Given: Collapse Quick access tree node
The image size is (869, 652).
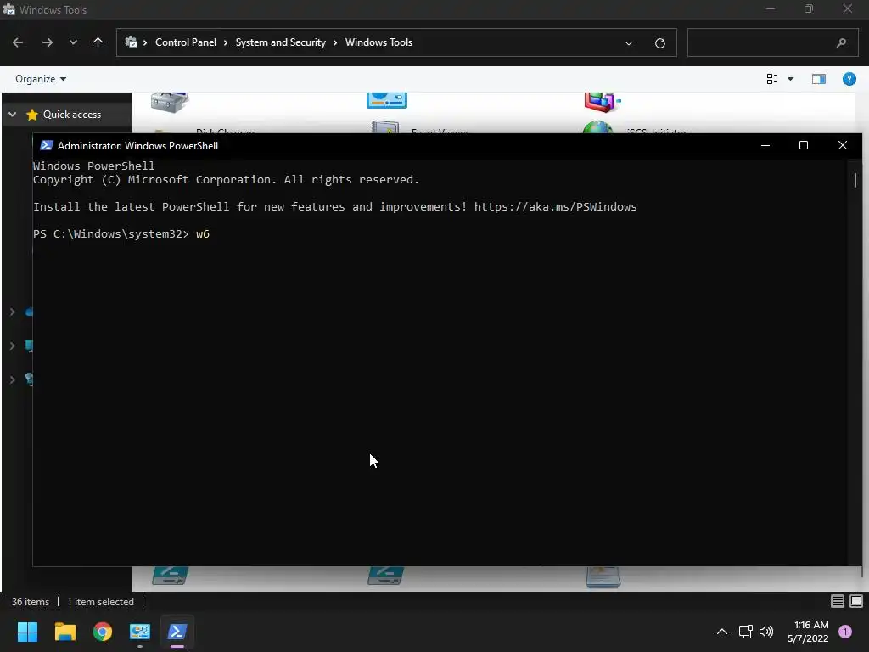Looking at the screenshot, I should (12, 115).
